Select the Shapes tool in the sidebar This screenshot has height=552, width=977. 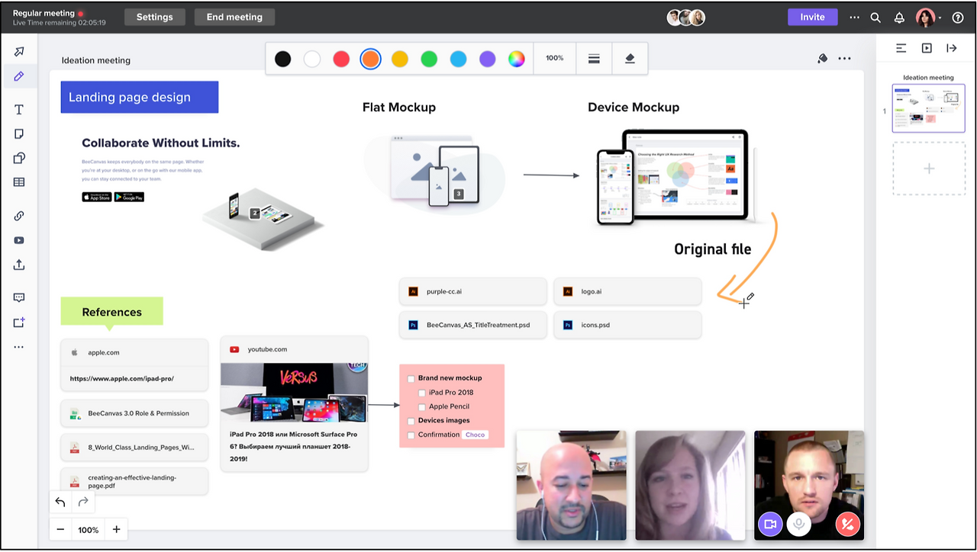pyautogui.click(x=19, y=158)
